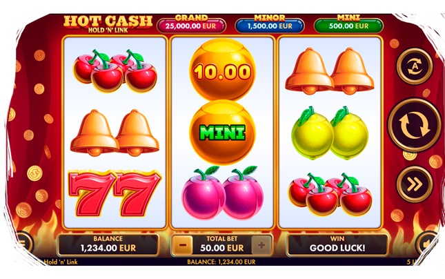This screenshot has height=279, width=445.
Task: Open the hamburger menu icon
Action: click(x=23, y=244)
